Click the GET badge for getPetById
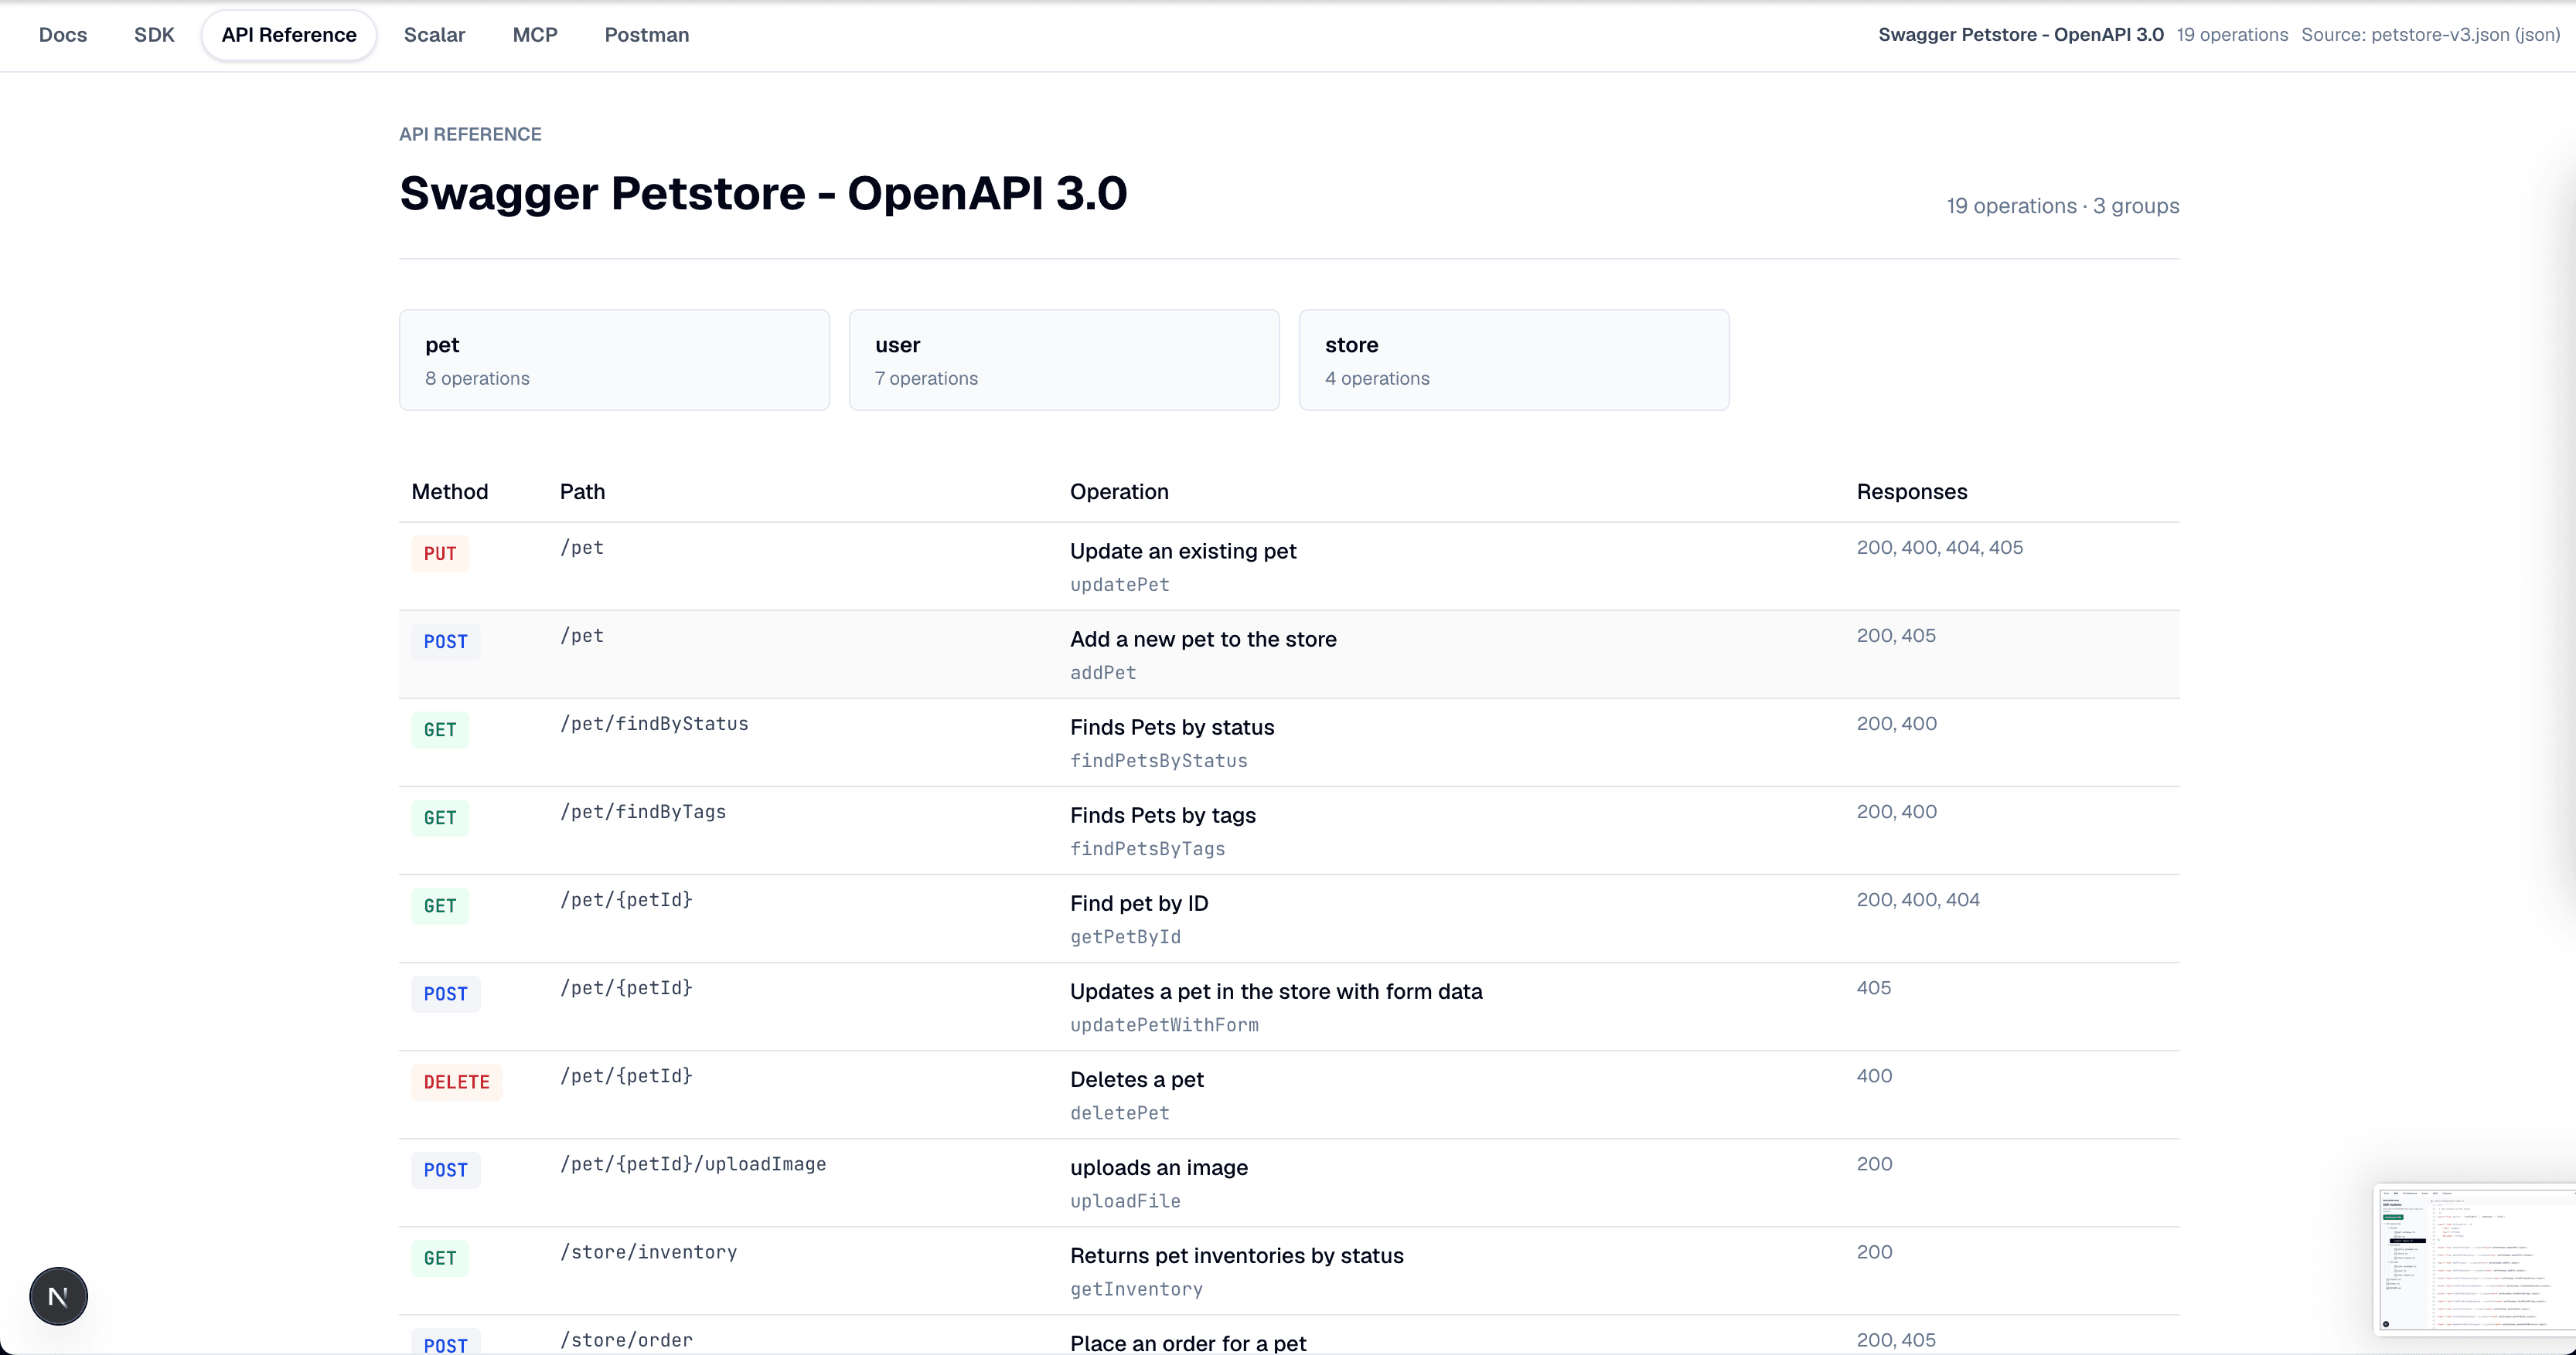 pyautogui.click(x=440, y=905)
